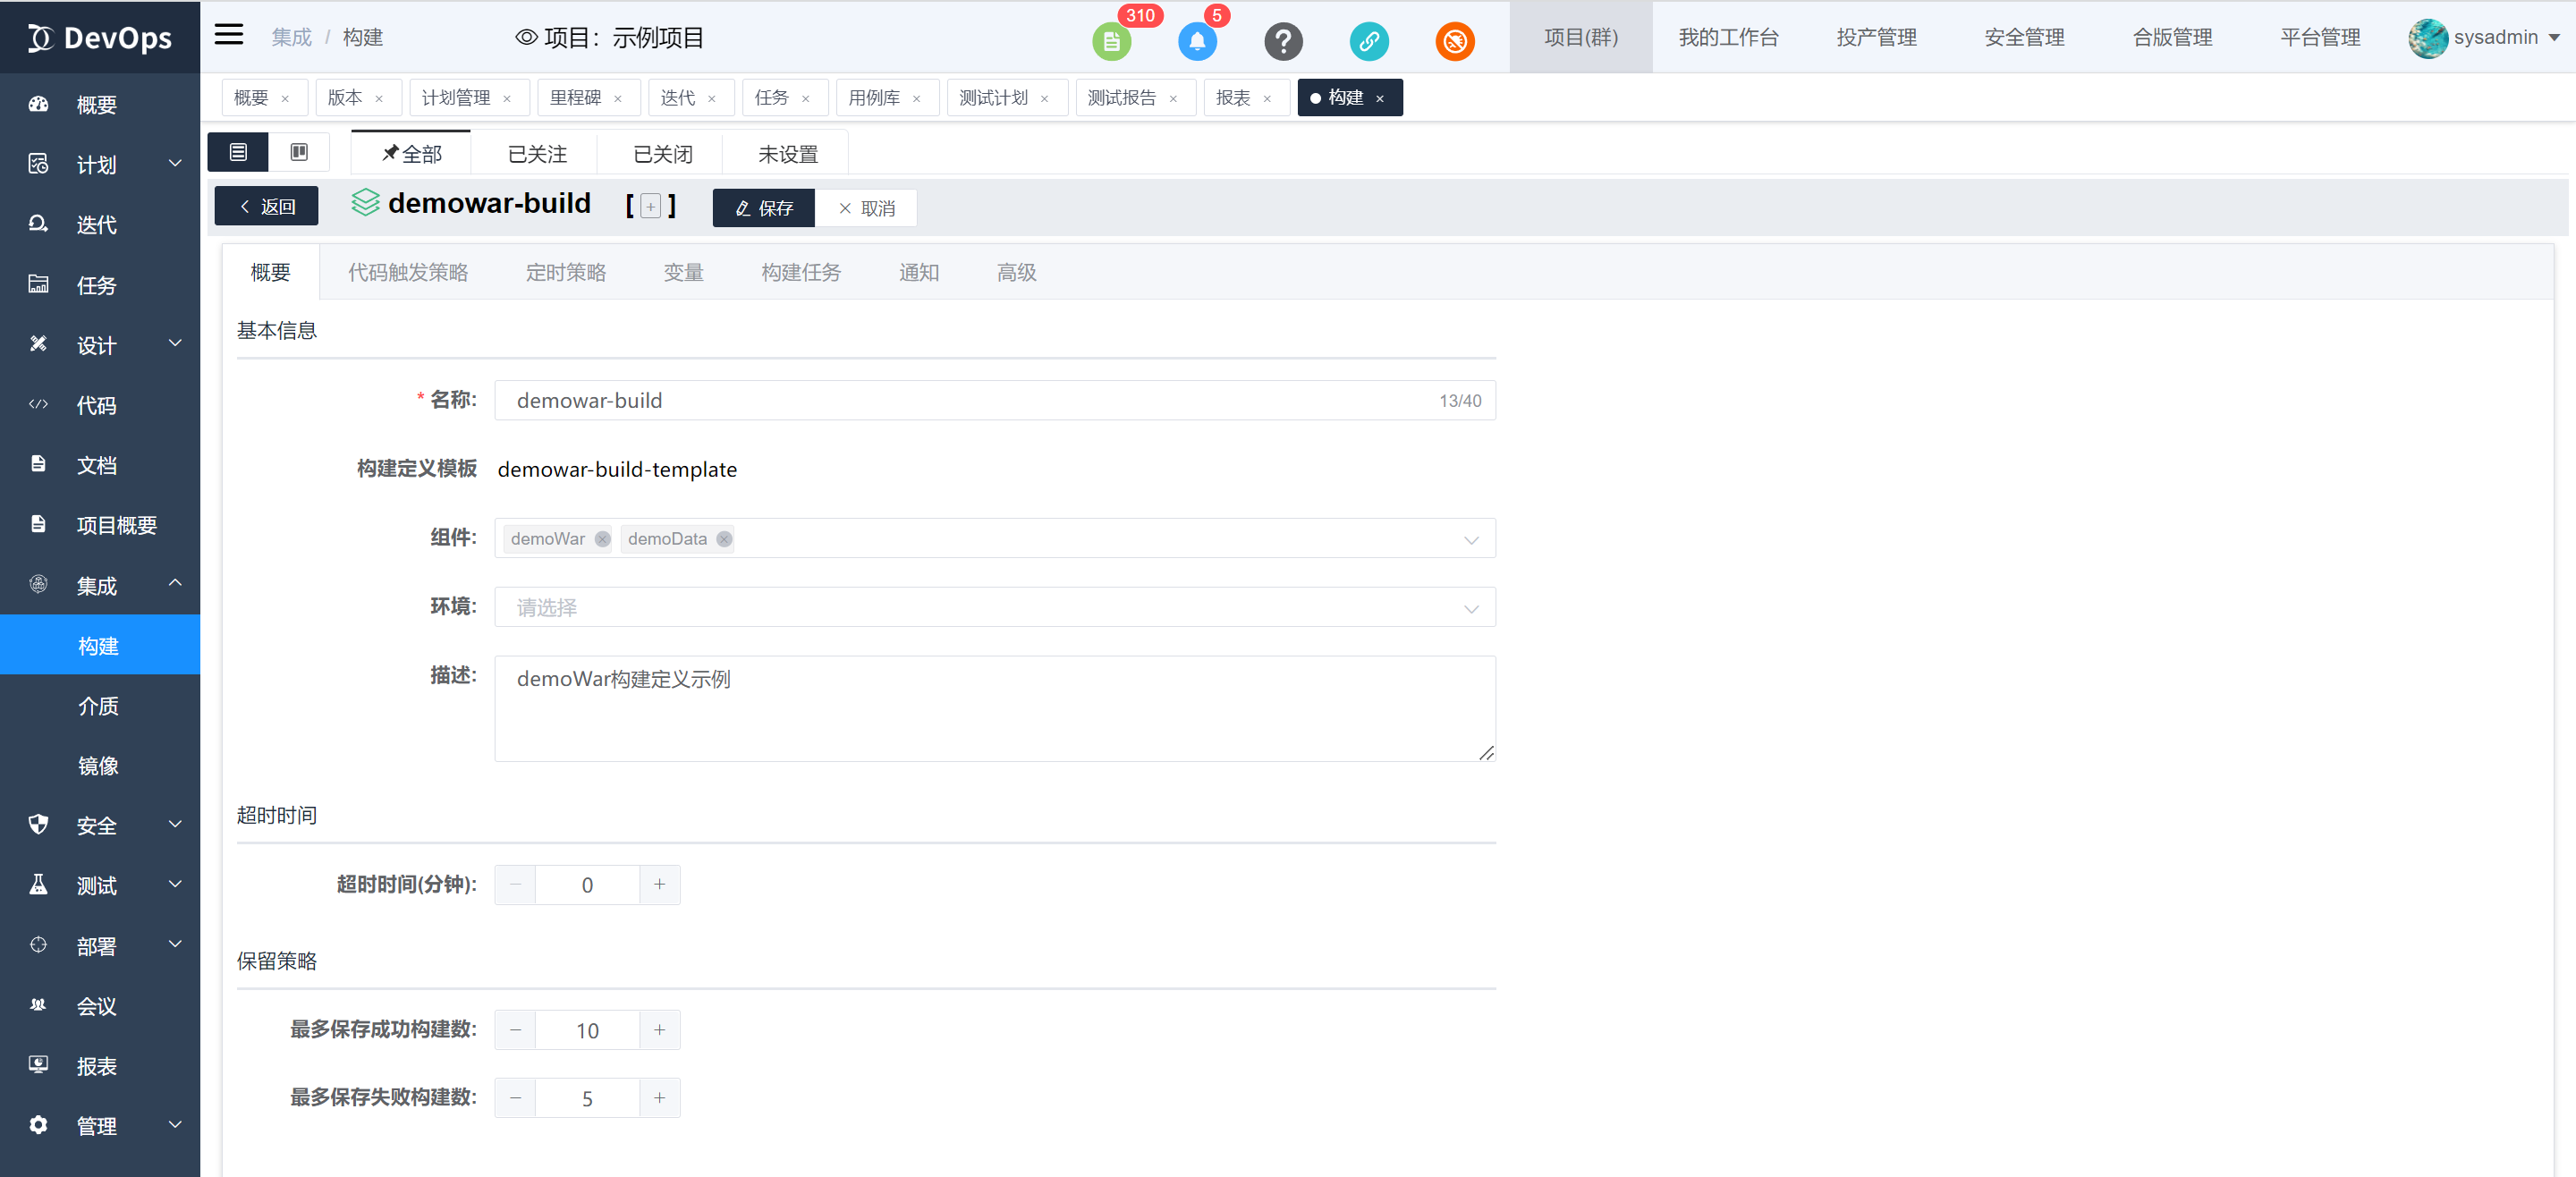Click the help question mark icon
The width and height of the screenshot is (2576, 1177).
pyautogui.click(x=1283, y=41)
